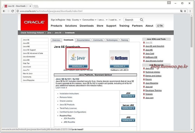Open a new tab with the new-tab button
Screen dimensions: 195x133
click(36, 6)
